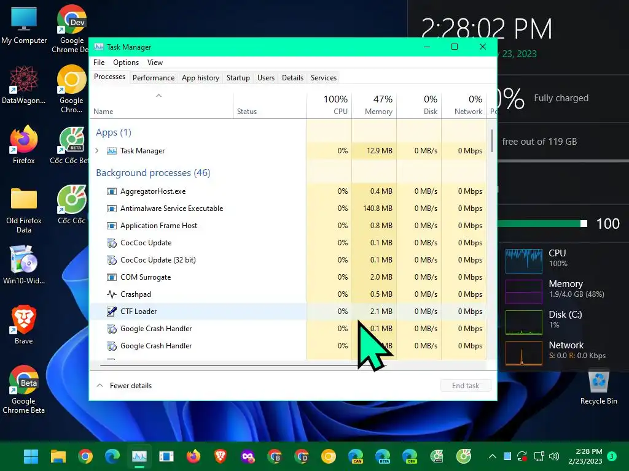Click the Network graph in the widget
Screen dimensions: 629x471
coord(524,353)
